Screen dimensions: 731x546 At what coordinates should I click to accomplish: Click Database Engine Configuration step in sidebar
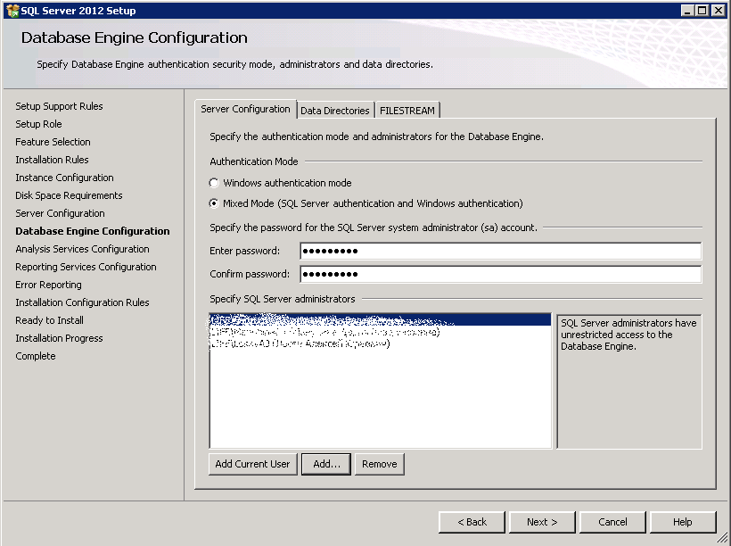point(93,231)
